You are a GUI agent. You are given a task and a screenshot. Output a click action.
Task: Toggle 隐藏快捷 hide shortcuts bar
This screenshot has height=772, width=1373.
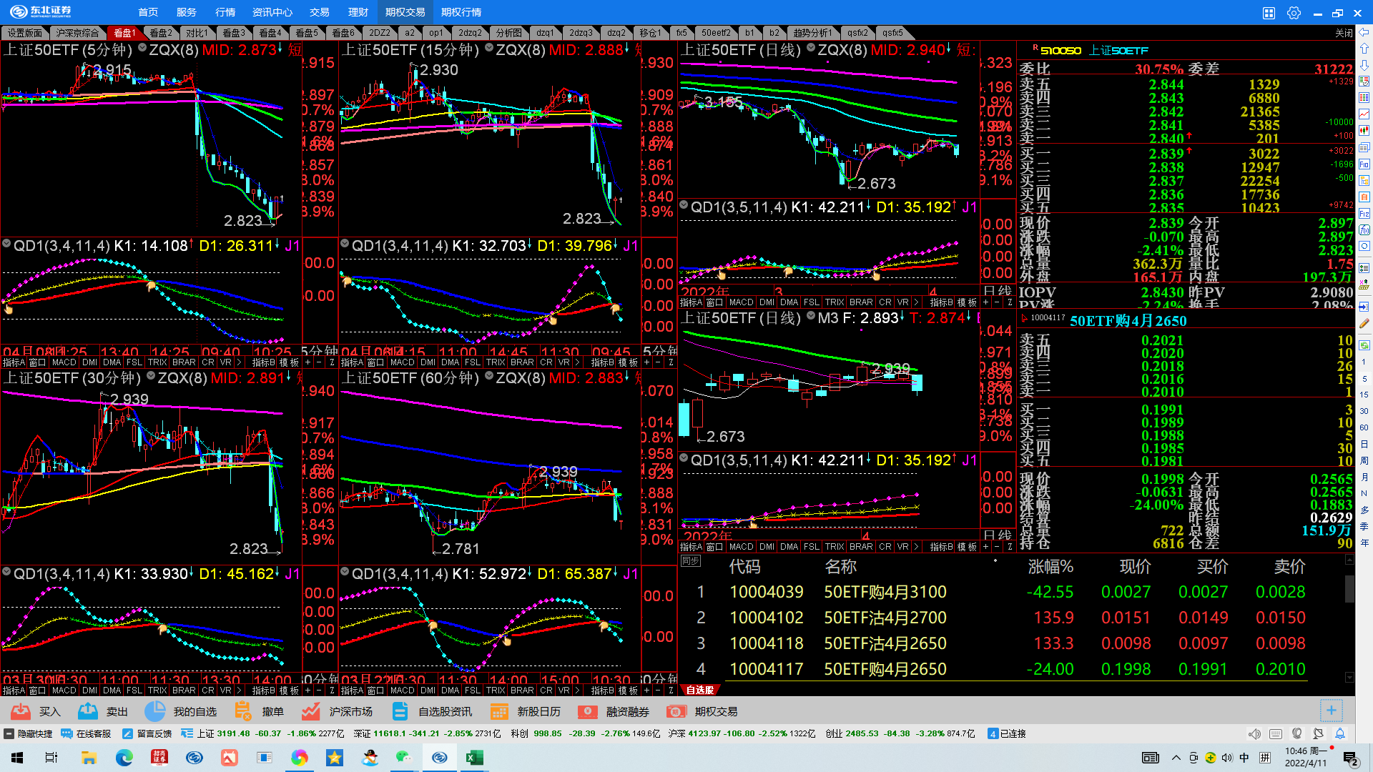[29, 733]
